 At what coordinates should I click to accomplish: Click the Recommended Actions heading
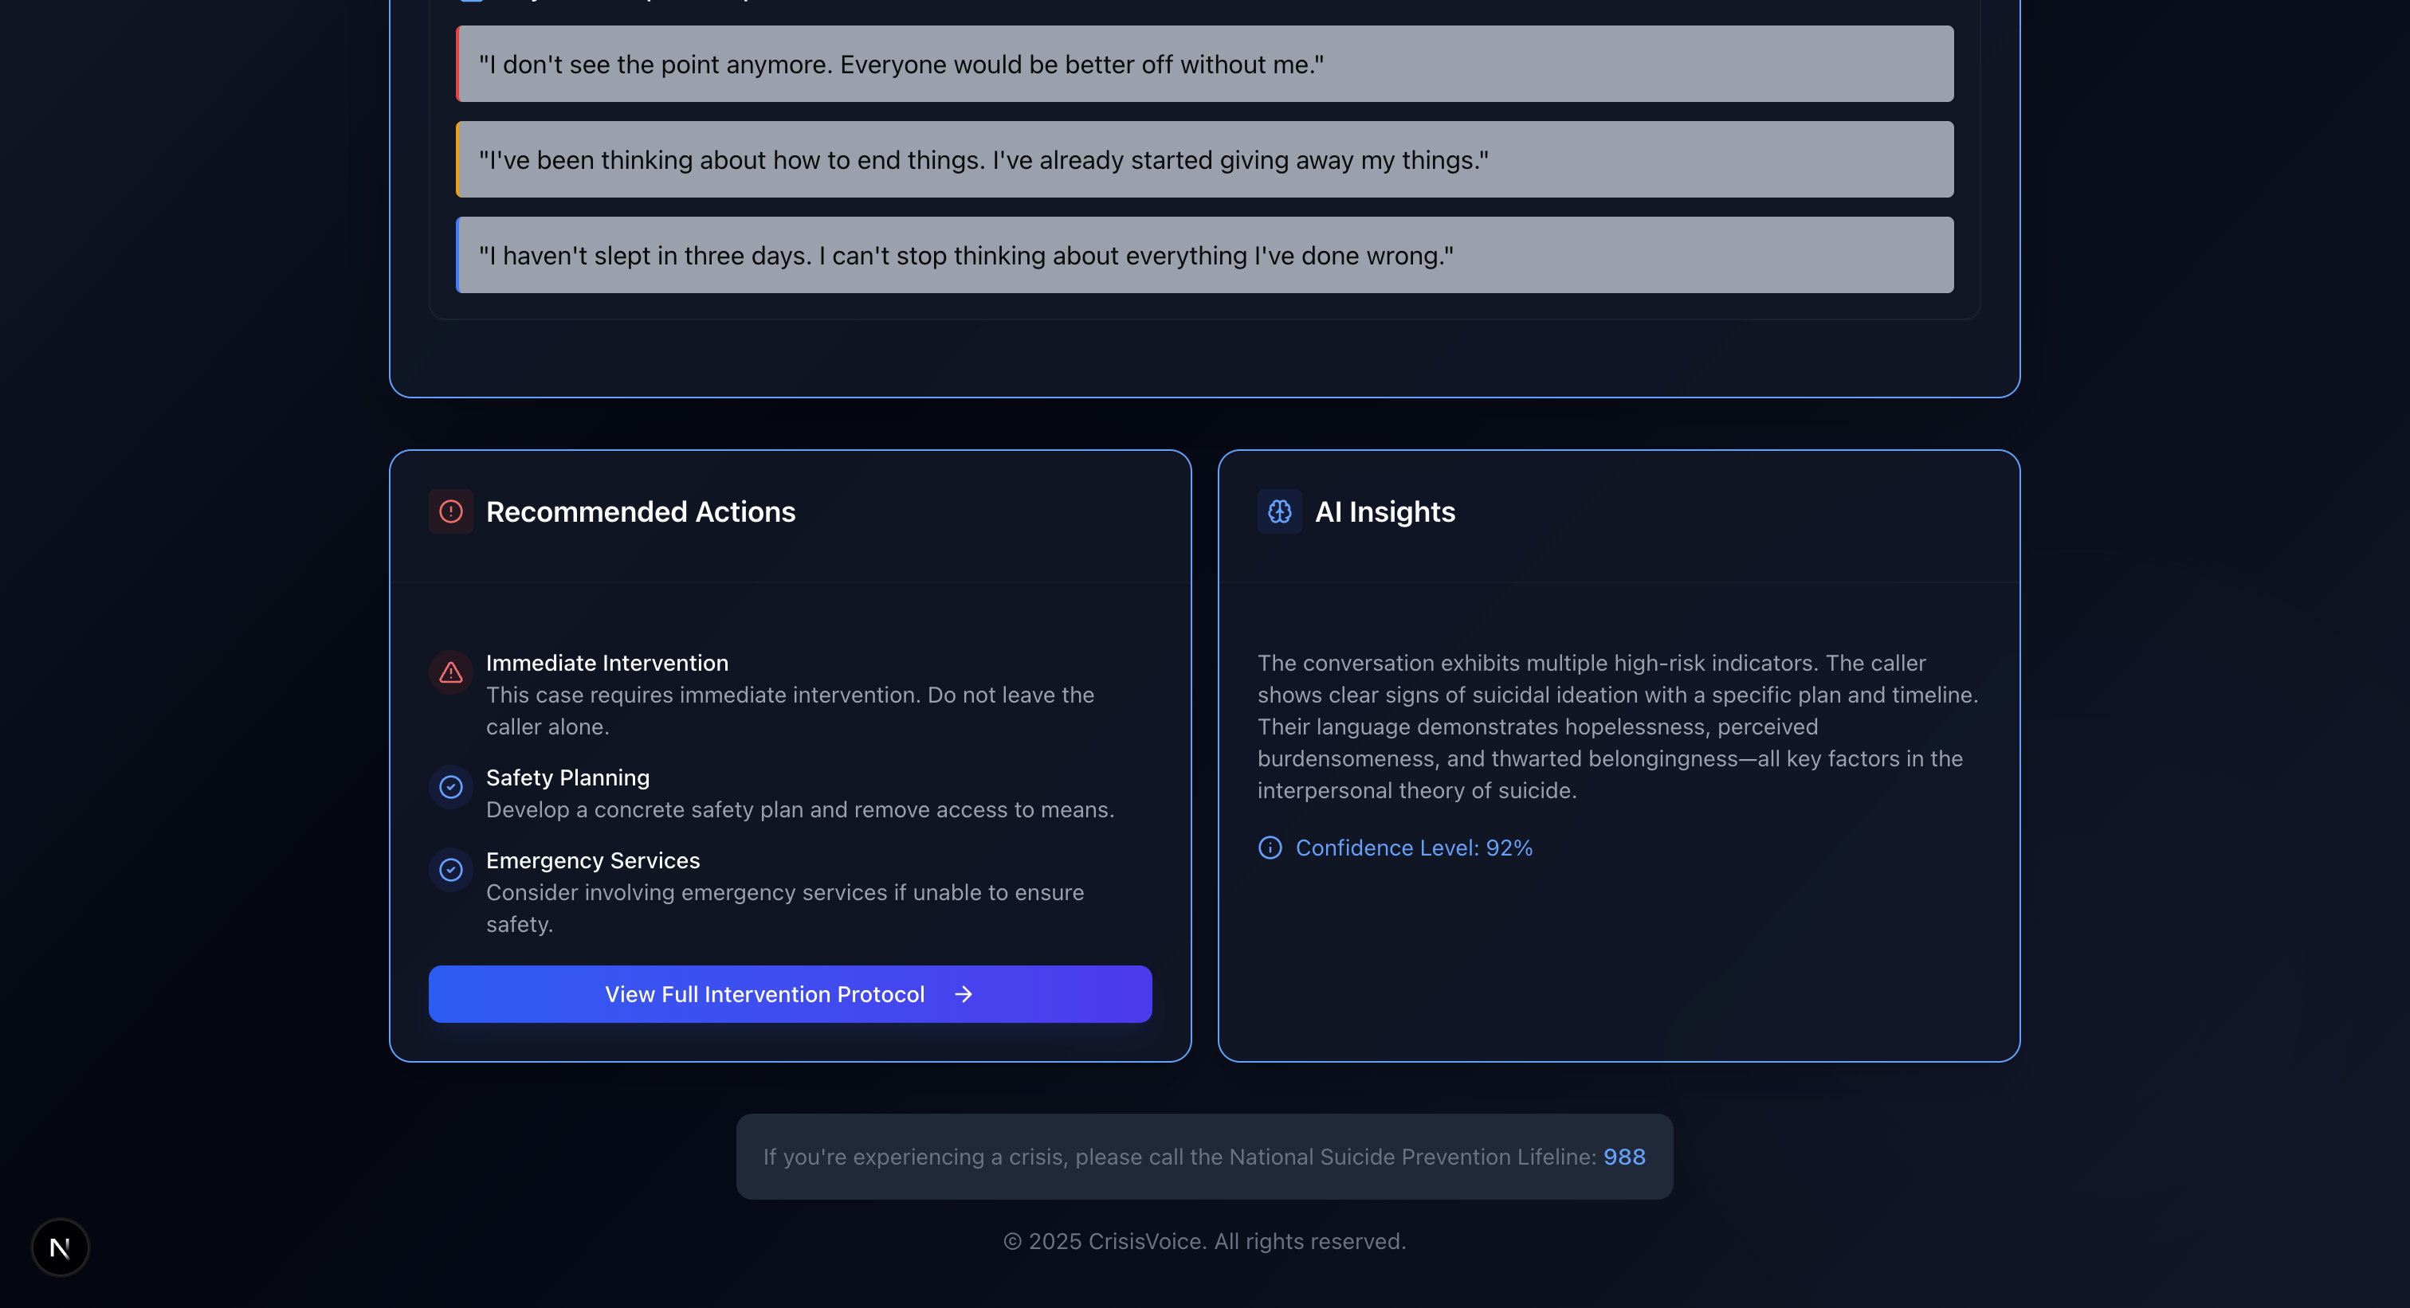point(640,511)
